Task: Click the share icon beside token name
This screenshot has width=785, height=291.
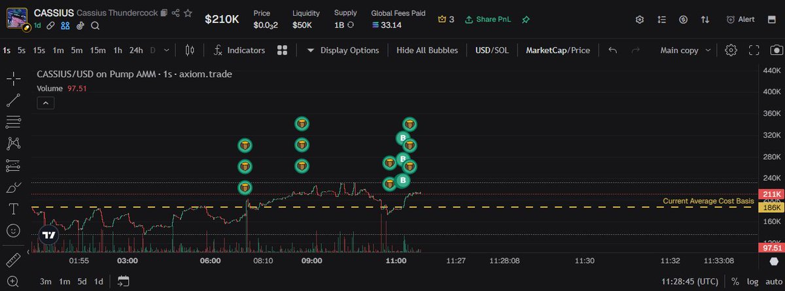Action: pyautogui.click(x=175, y=13)
